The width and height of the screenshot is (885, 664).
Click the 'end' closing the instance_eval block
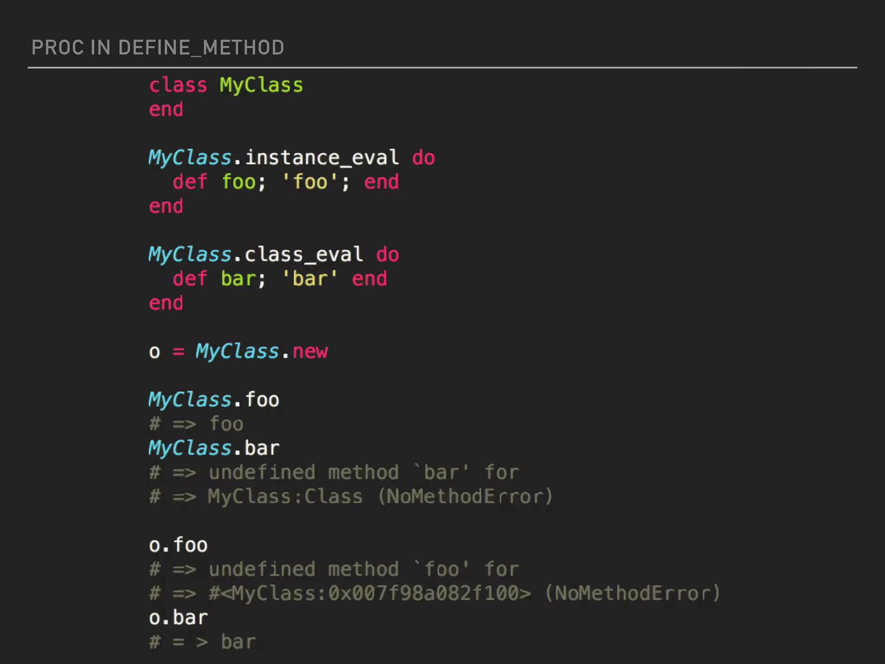pyautogui.click(x=166, y=206)
